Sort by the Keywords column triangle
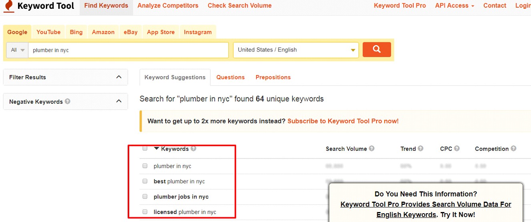This screenshot has width=531, height=222. tap(157, 149)
